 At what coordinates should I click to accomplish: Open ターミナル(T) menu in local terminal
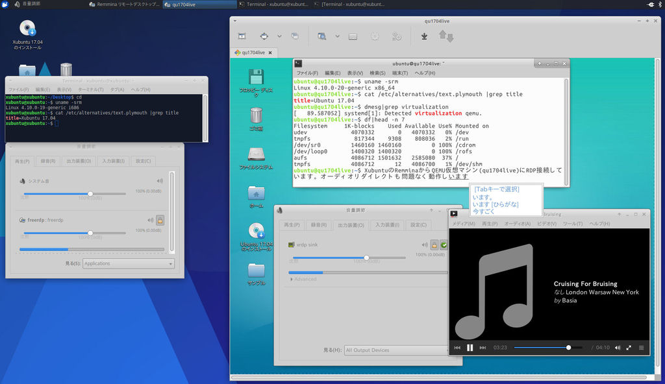click(90, 90)
